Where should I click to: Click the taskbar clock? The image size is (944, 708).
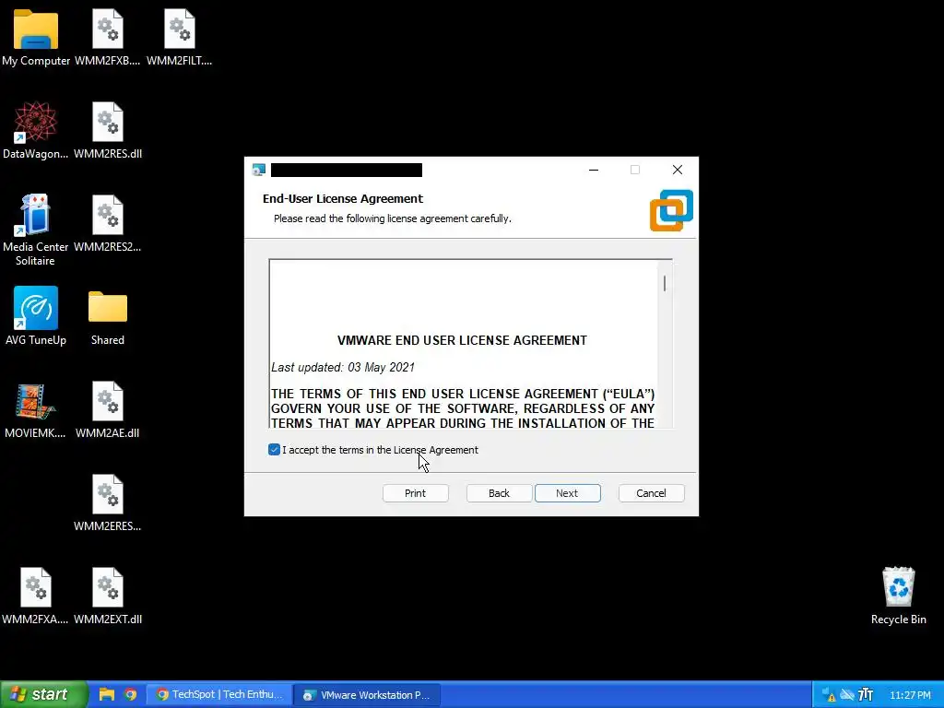[910, 695]
